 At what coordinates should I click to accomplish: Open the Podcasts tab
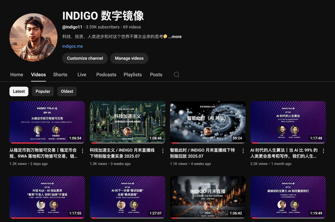pos(106,75)
